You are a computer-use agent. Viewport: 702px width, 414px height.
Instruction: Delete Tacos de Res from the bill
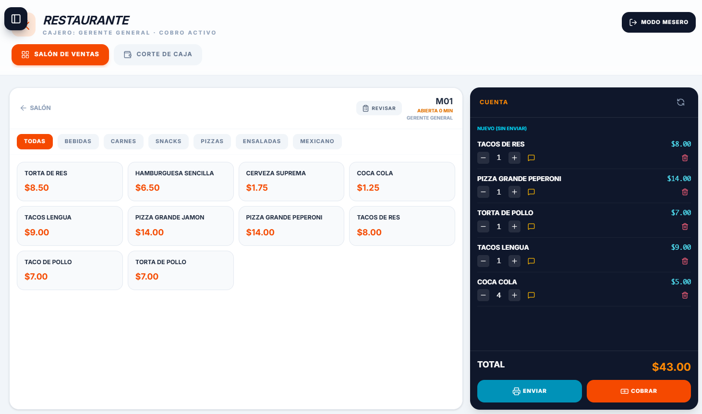685,158
